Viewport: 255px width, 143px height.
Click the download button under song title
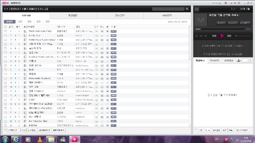click(245, 23)
